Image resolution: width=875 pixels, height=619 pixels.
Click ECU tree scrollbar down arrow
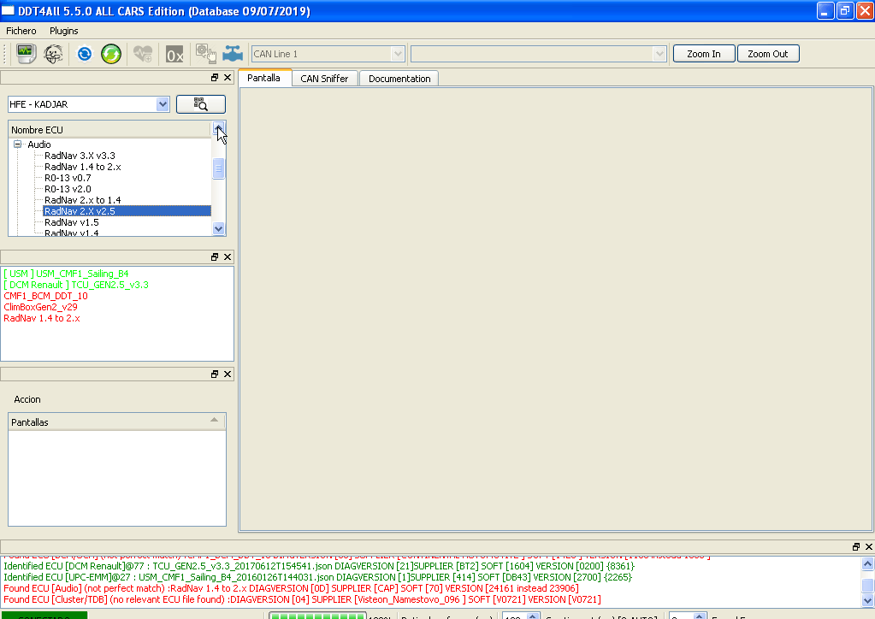(x=218, y=228)
